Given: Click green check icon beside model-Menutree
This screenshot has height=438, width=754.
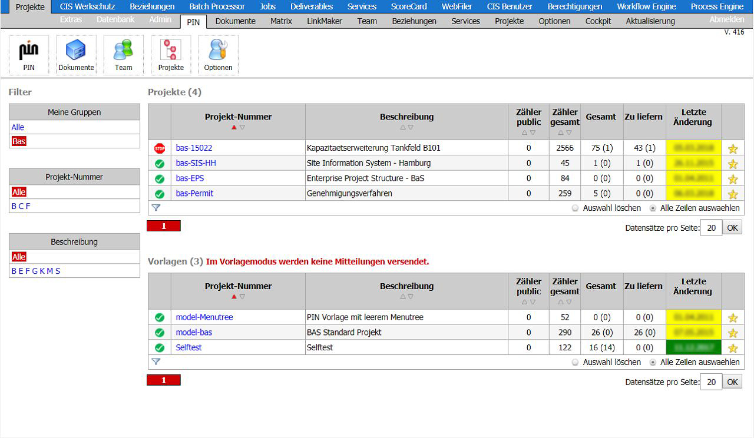Looking at the screenshot, I should 159,317.
